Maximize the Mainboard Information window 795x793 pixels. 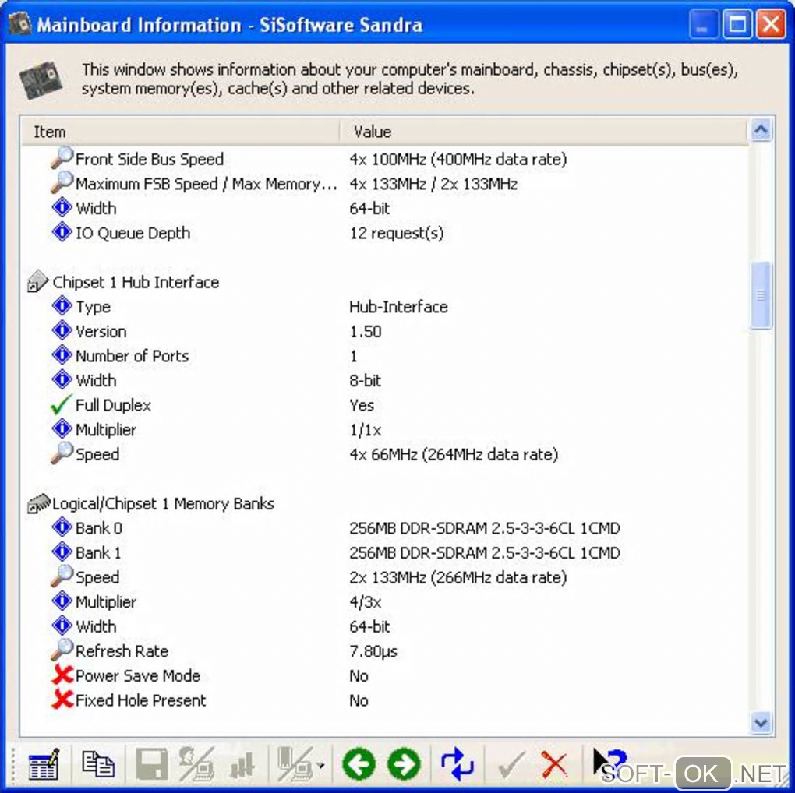click(737, 24)
